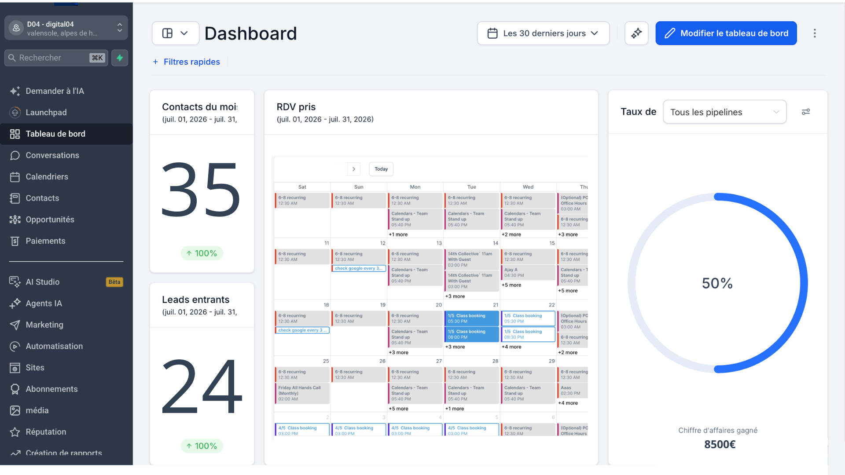Open the three-dot more options menu
The width and height of the screenshot is (845, 475).
[x=815, y=33]
